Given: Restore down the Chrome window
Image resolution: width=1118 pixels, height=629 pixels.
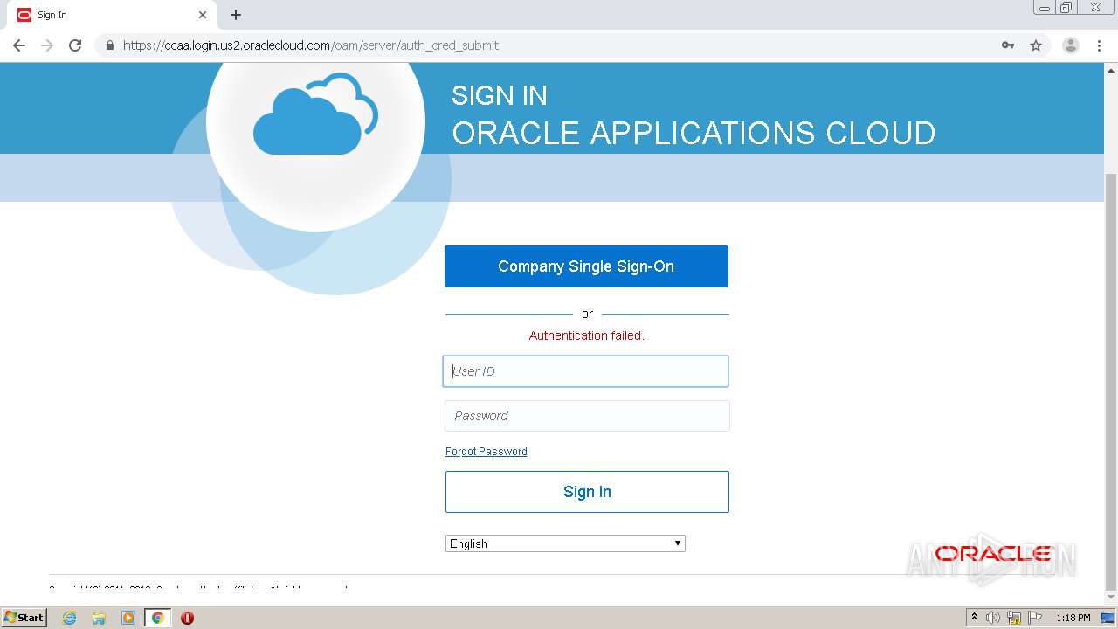Looking at the screenshot, I should 1066,8.
